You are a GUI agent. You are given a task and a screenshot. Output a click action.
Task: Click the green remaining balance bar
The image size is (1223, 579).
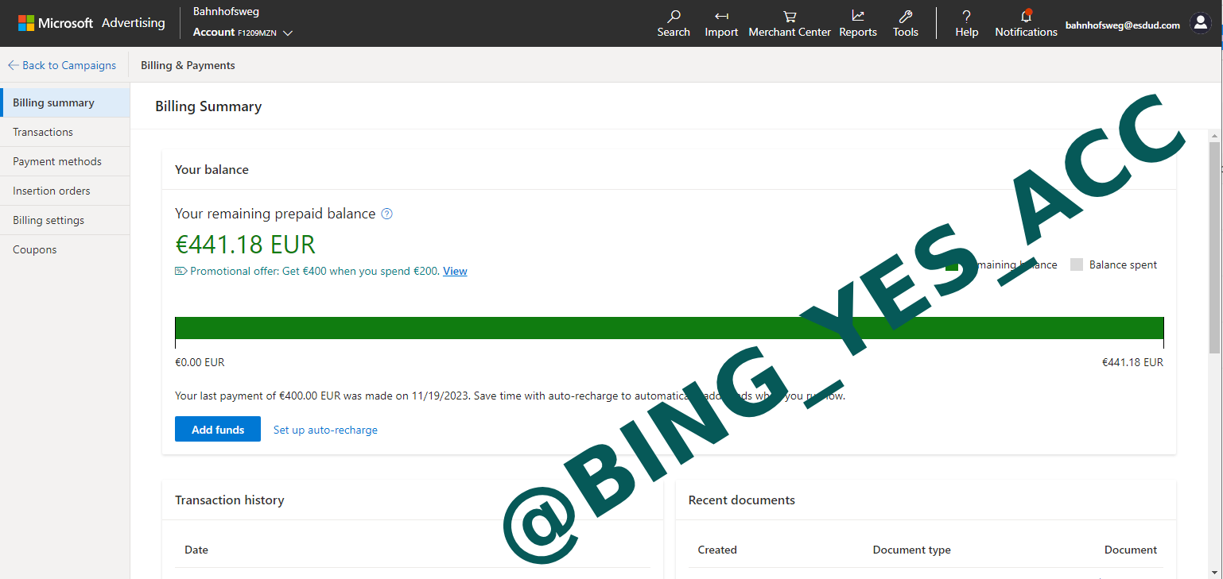point(477,328)
